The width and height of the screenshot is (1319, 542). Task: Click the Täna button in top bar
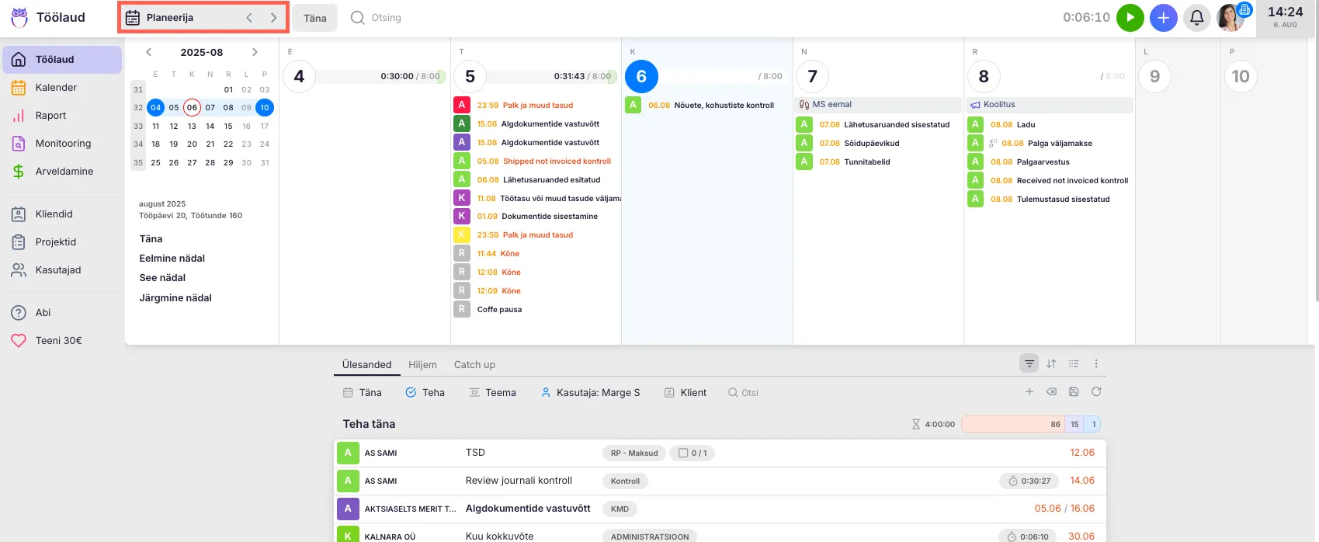pyautogui.click(x=314, y=18)
